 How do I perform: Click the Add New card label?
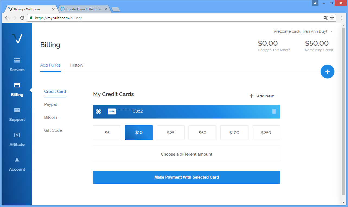(x=265, y=96)
